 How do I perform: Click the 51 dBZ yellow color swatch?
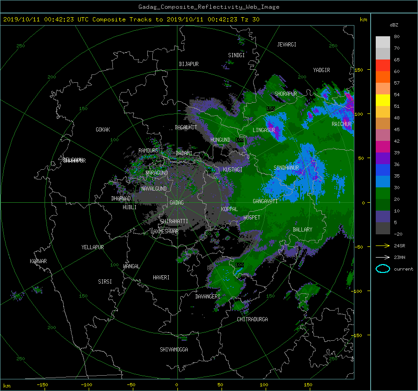[383, 100]
